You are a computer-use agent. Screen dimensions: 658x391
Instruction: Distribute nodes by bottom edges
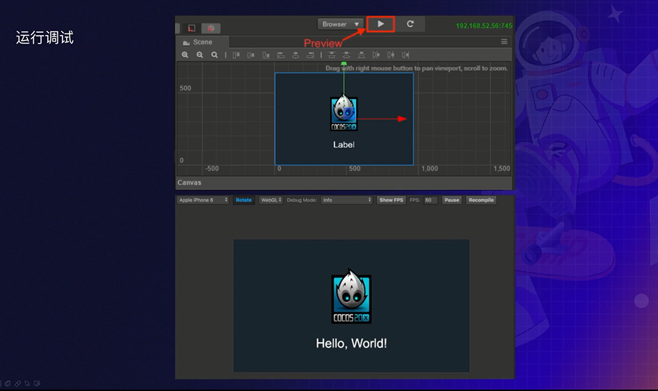(361, 55)
